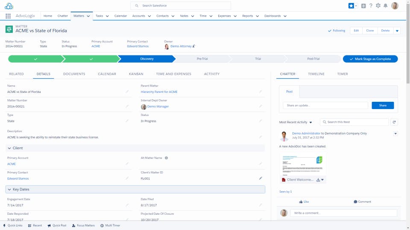Screen dimensions: 410x230
Task: Open Quick Links in the utility bar
Action: click(x=13, y=225)
